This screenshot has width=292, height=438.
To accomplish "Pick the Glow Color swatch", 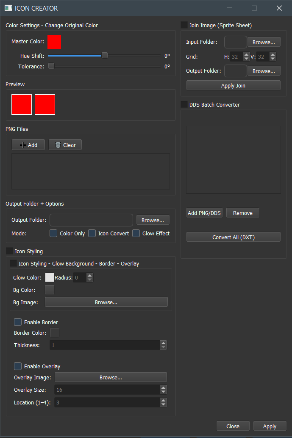I will pos(49,277).
